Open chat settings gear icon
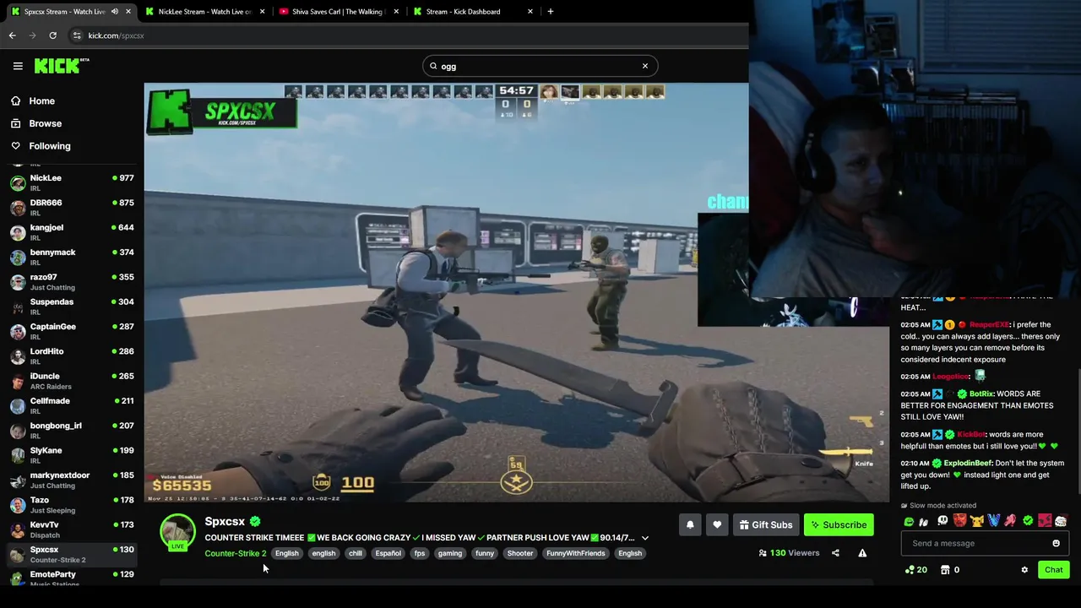The width and height of the screenshot is (1081, 608). pyautogui.click(x=1024, y=570)
